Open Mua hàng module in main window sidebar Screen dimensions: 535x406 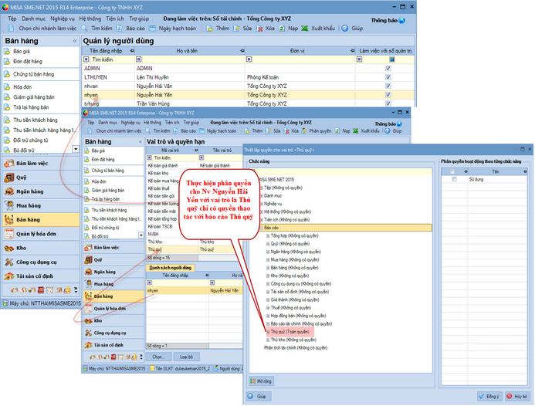pyautogui.click(x=41, y=205)
